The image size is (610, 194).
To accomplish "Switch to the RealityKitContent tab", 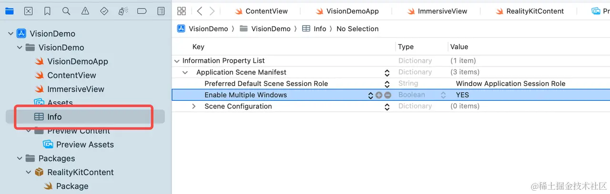I will (529, 11).
